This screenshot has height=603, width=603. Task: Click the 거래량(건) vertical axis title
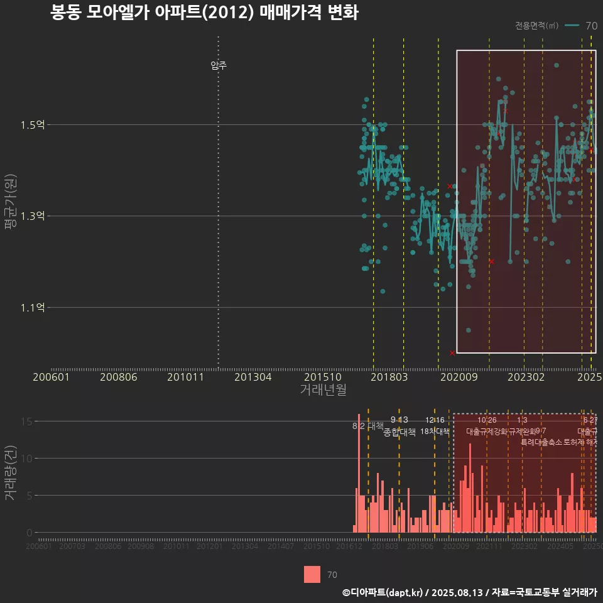pyautogui.click(x=11, y=472)
